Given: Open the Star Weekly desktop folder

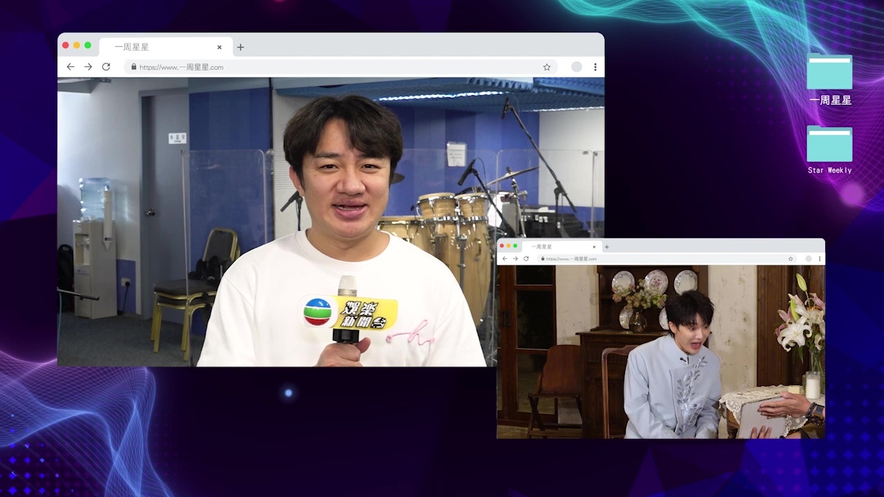Looking at the screenshot, I should [829, 144].
